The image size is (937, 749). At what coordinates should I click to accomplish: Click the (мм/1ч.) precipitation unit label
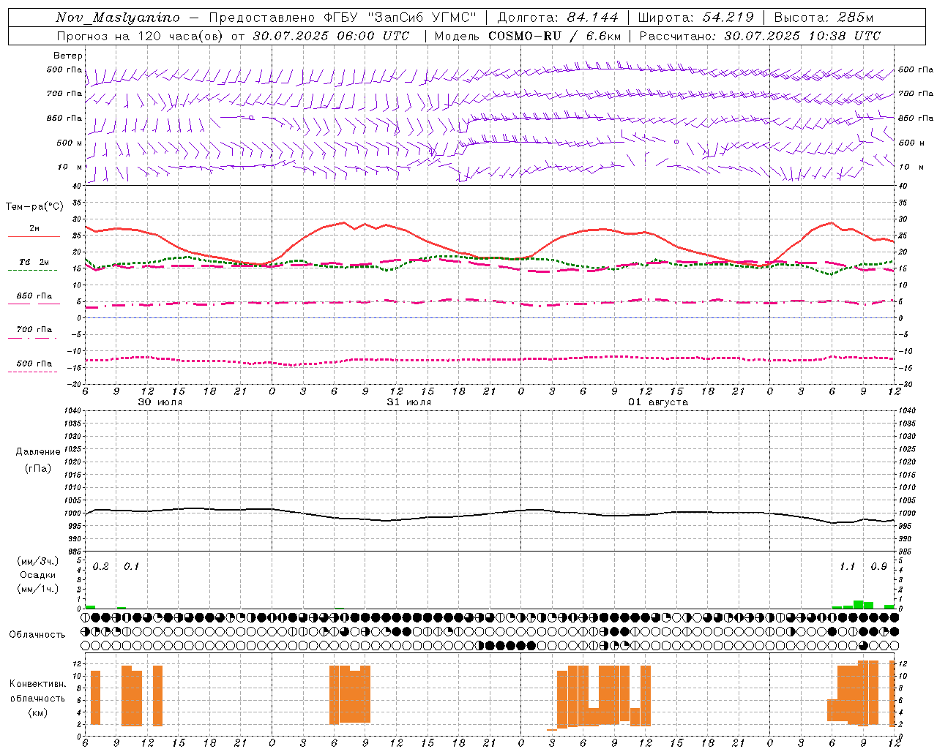coord(37,589)
